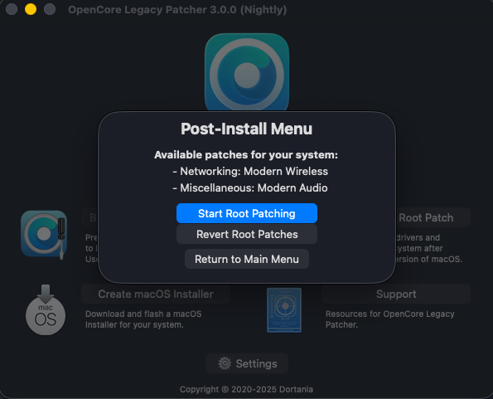This screenshot has width=493, height=399.
Task: Open the Support button
Action: 396,294
